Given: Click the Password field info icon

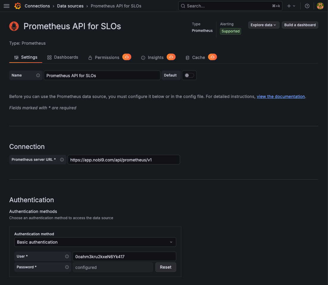Looking at the screenshot, I should (x=67, y=267).
